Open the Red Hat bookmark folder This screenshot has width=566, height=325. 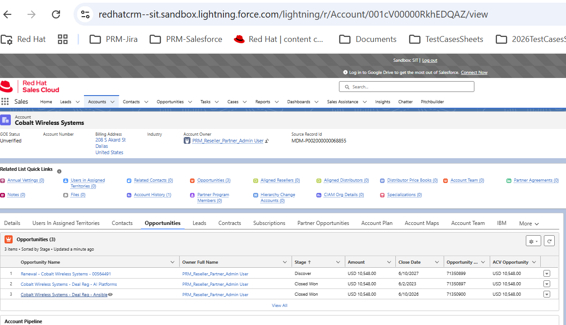[23, 39]
